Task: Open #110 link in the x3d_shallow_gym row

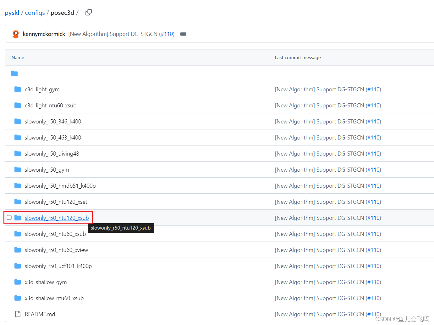Action: 373,282
